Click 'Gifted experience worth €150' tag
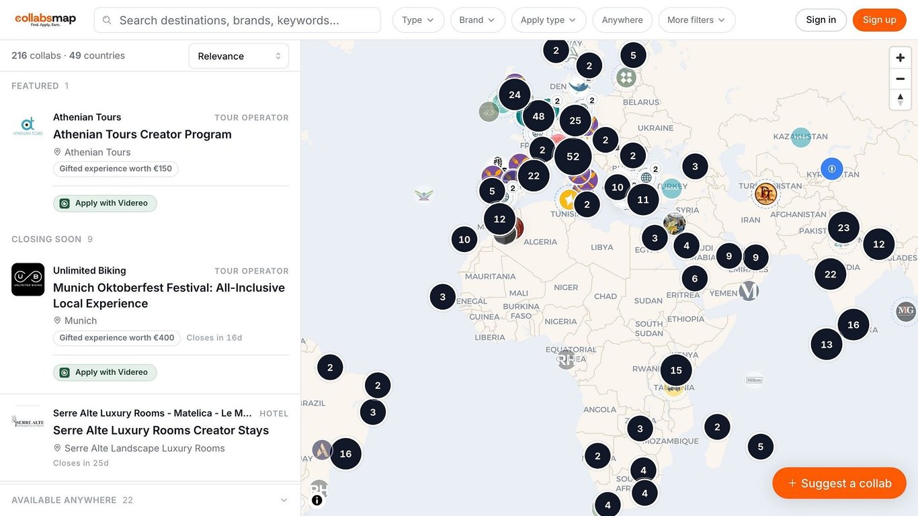Image resolution: width=918 pixels, height=516 pixels. tap(116, 169)
